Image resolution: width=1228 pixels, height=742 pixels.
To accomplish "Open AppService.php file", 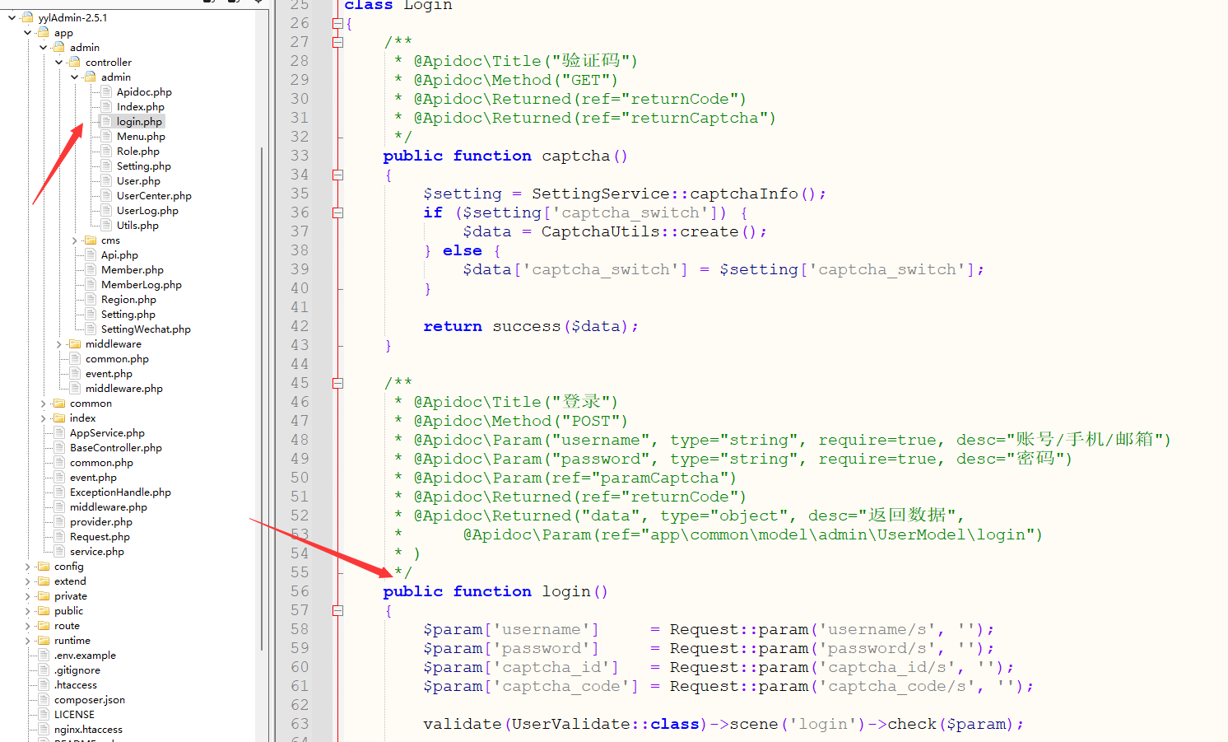I will click(107, 432).
